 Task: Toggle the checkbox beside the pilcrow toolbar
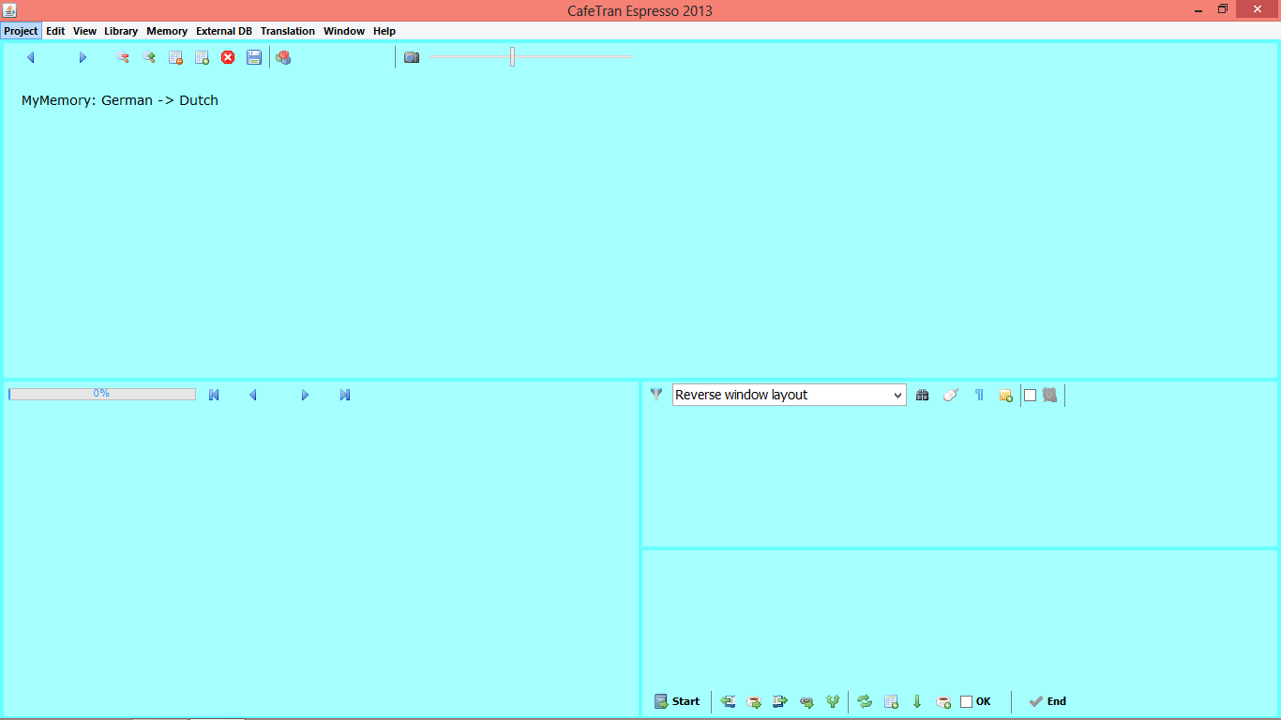pos(1030,395)
